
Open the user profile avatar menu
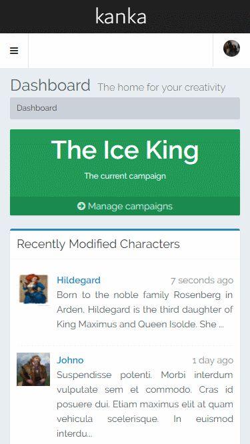[231, 49]
